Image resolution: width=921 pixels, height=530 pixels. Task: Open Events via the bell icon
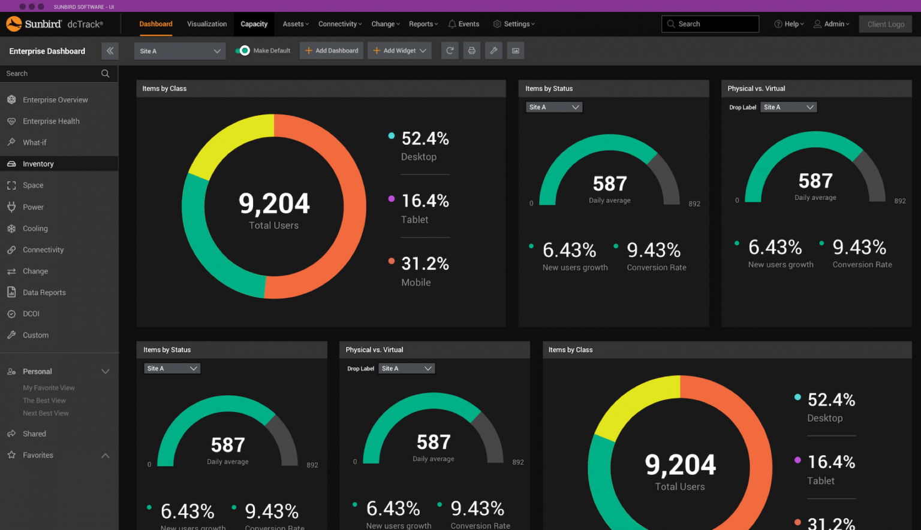coord(453,24)
